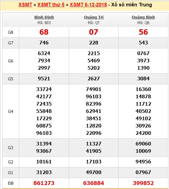This screenshot has height=189, width=169.
Task: Open the Bình Định province link
Action: 44,17
